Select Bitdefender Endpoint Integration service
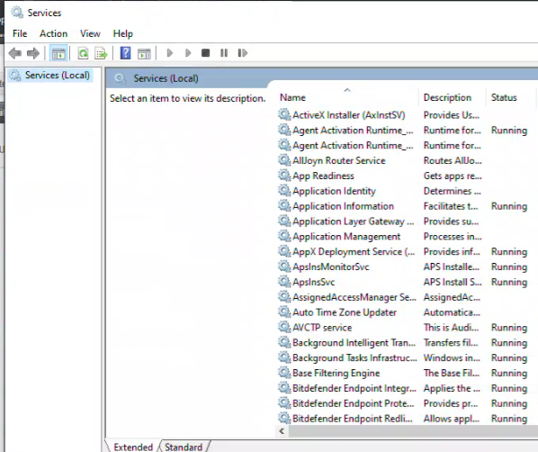This screenshot has width=538, height=452. tap(354, 388)
